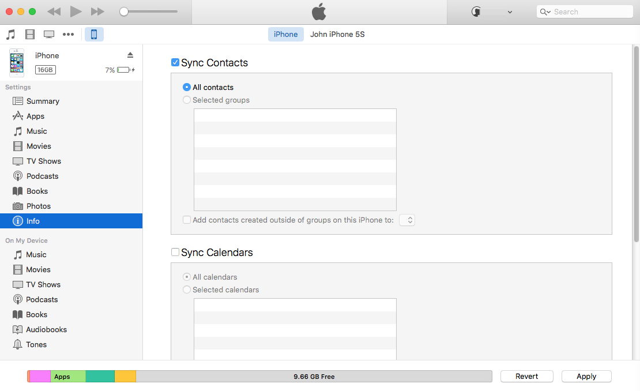Open TV Shows under On My Device
The width and height of the screenshot is (640, 391).
[71, 284]
